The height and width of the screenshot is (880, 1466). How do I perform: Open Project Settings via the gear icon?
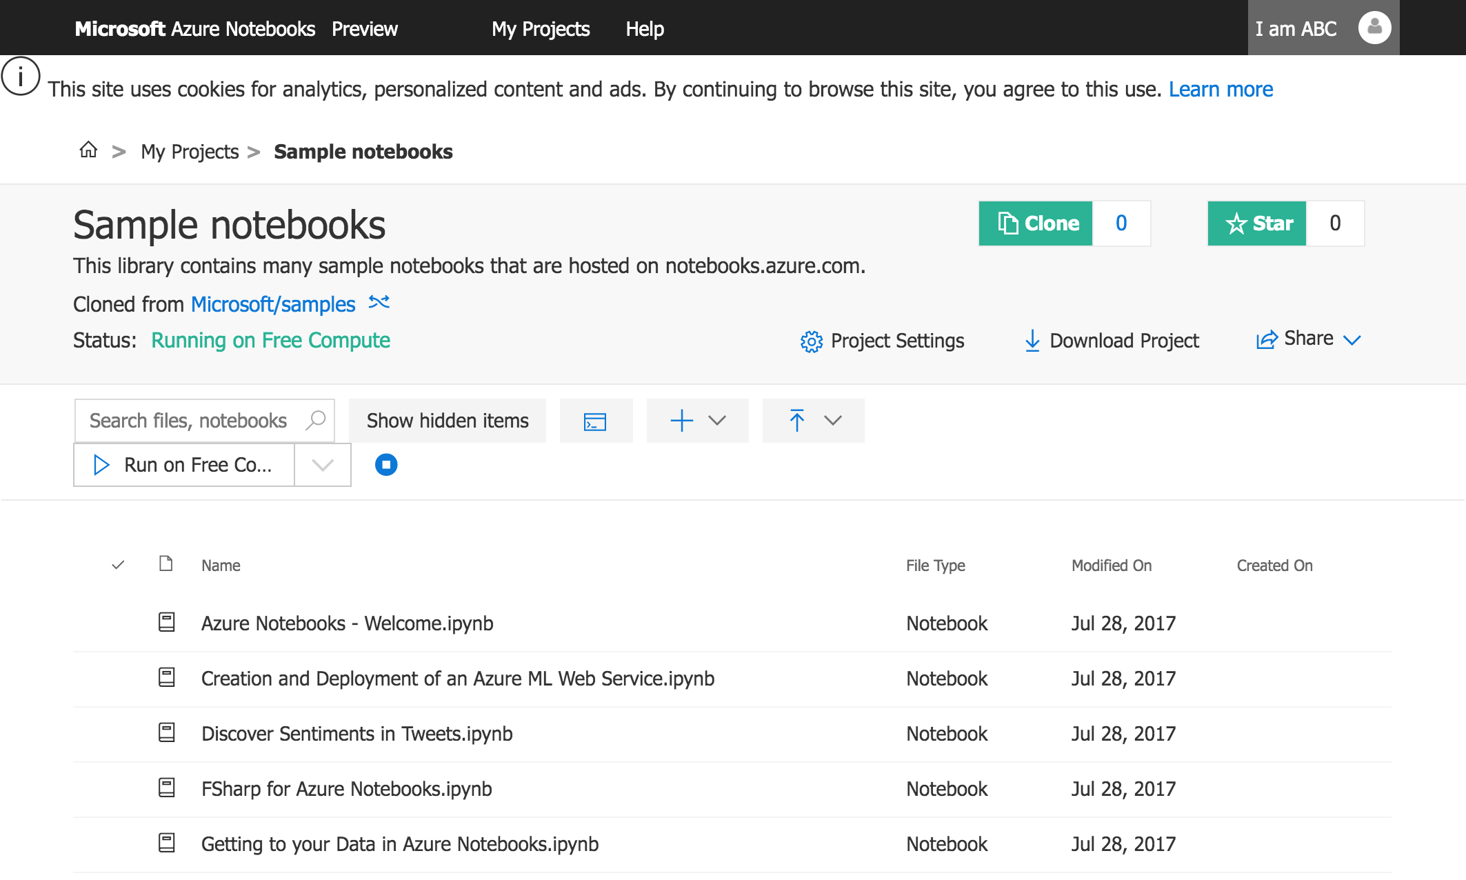coord(812,341)
